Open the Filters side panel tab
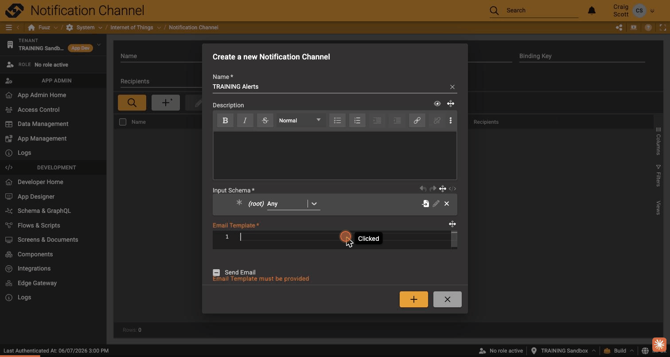Viewport: 670px width, 357px height. pyautogui.click(x=658, y=175)
